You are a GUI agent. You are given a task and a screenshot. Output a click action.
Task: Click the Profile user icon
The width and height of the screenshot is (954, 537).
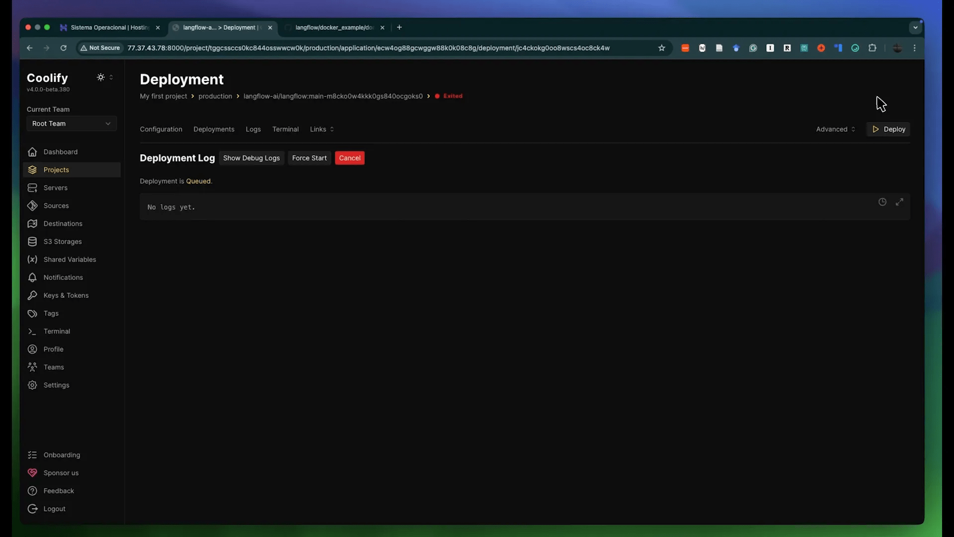[32, 349]
